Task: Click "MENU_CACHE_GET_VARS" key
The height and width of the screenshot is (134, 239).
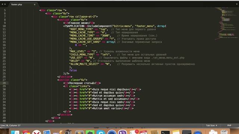Action: (85, 42)
